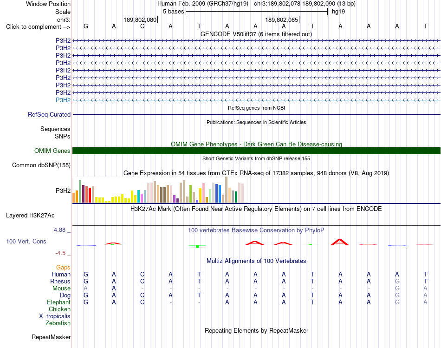This screenshot has height=348, width=441.
Task: Click the 'C' base in the Elephant row
Action: pyautogui.click(x=143, y=302)
